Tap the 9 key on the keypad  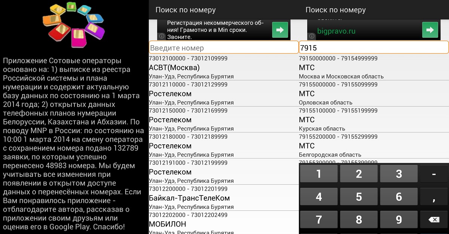(x=399, y=219)
